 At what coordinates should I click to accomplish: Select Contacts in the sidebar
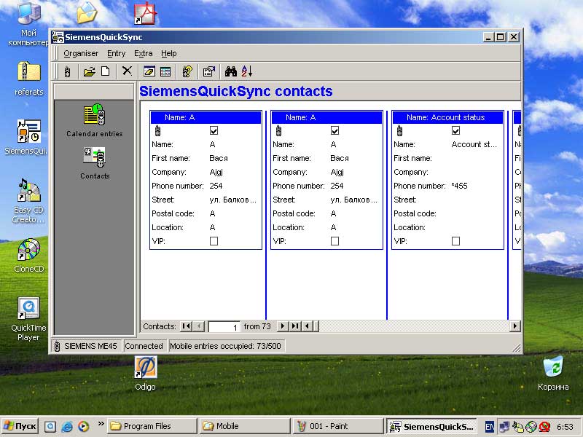[95, 163]
